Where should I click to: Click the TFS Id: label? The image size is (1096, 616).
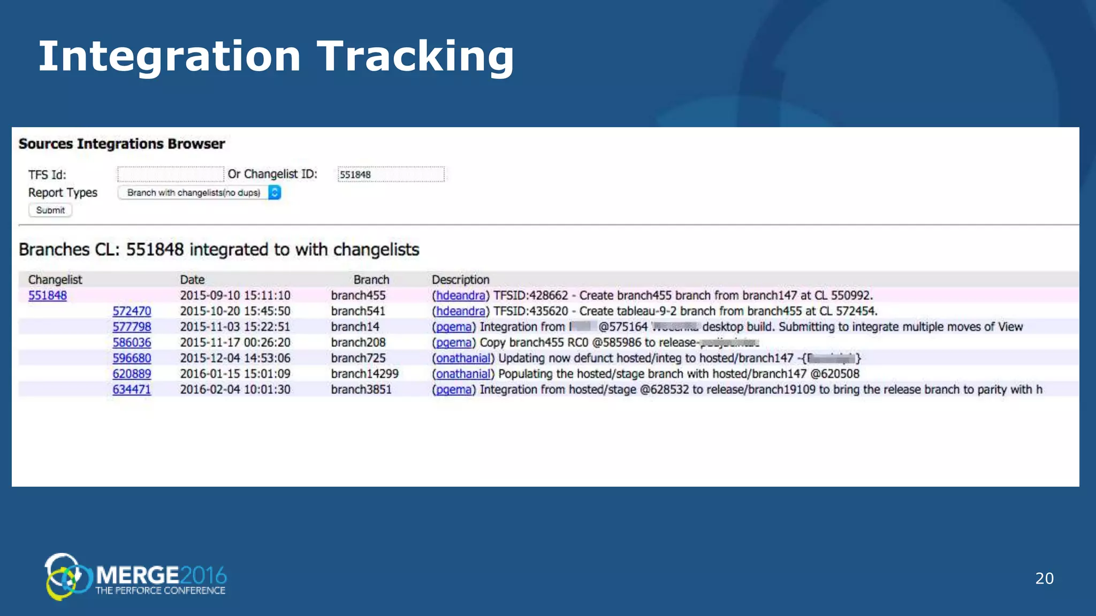(47, 175)
